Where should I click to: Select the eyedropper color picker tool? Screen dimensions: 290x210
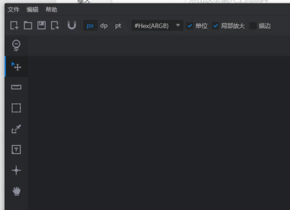pyautogui.click(x=16, y=129)
